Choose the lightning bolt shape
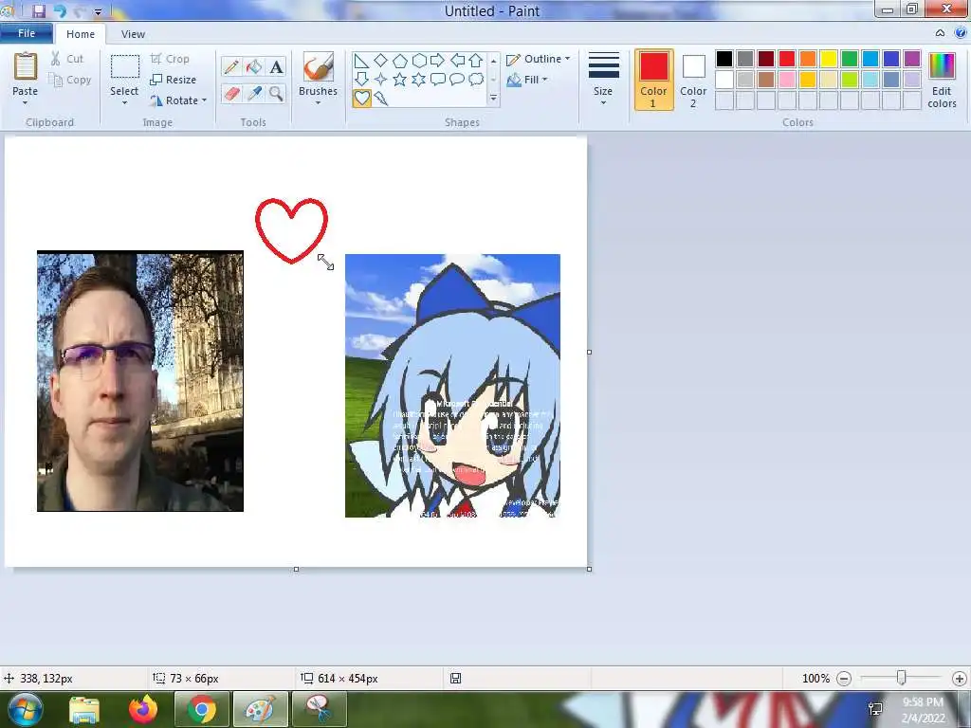 click(381, 99)
